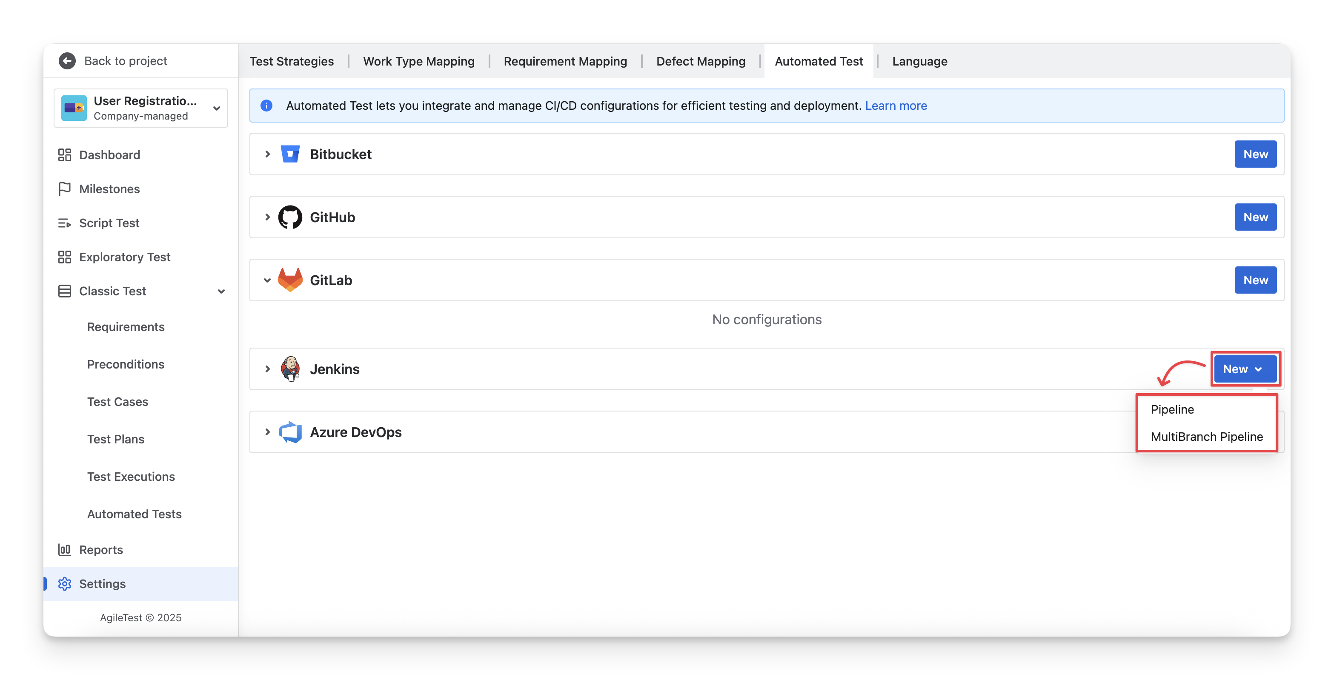The image size is (1334, 680).
Task: Click New button for GitHub
Action: pyautogui.click(x=1255, y=217)
